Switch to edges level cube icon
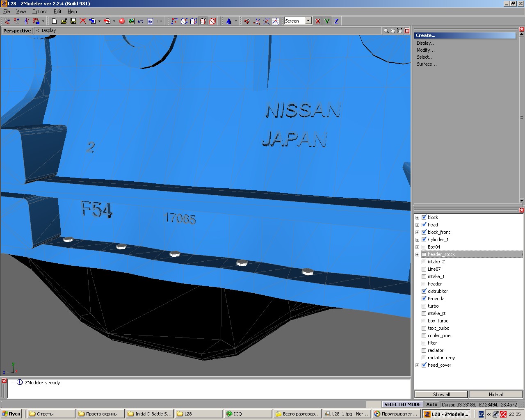This screenshot has height=420, width=525. [184, 21]
